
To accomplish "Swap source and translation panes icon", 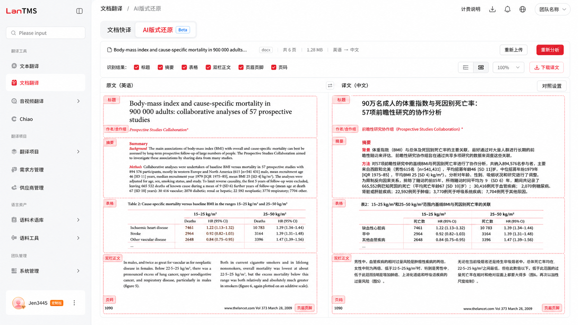I will pyautogui.click(x=330, y=86).
